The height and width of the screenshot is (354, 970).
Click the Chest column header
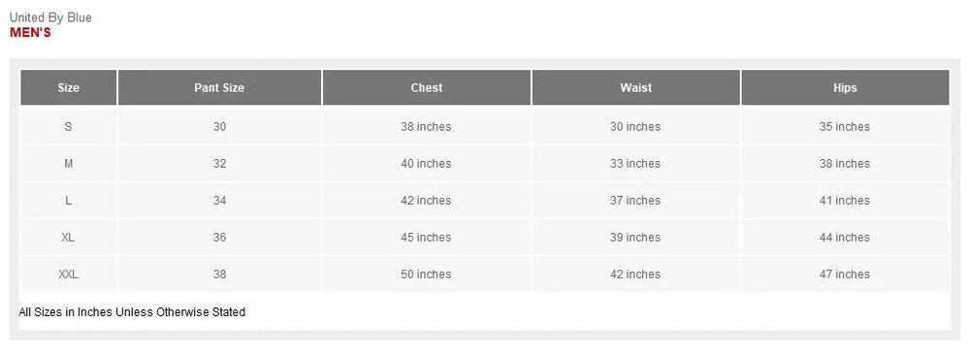point(427,88)
